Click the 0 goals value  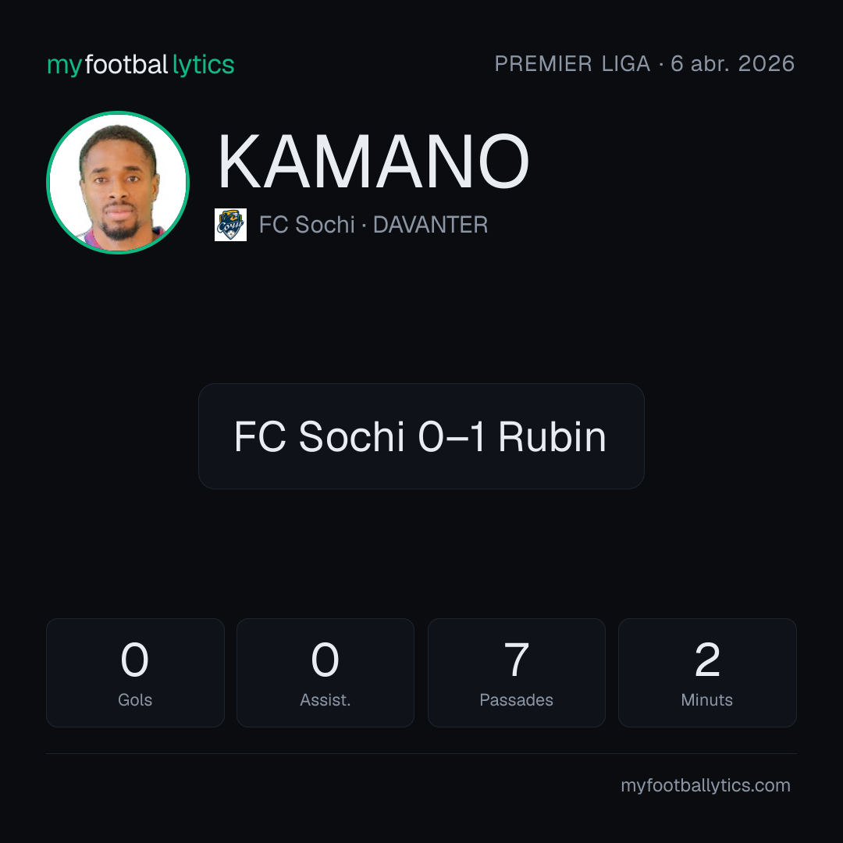point(134,660)
